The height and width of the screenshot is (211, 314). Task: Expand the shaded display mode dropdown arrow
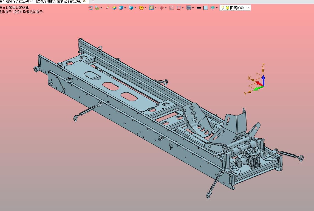125,8
